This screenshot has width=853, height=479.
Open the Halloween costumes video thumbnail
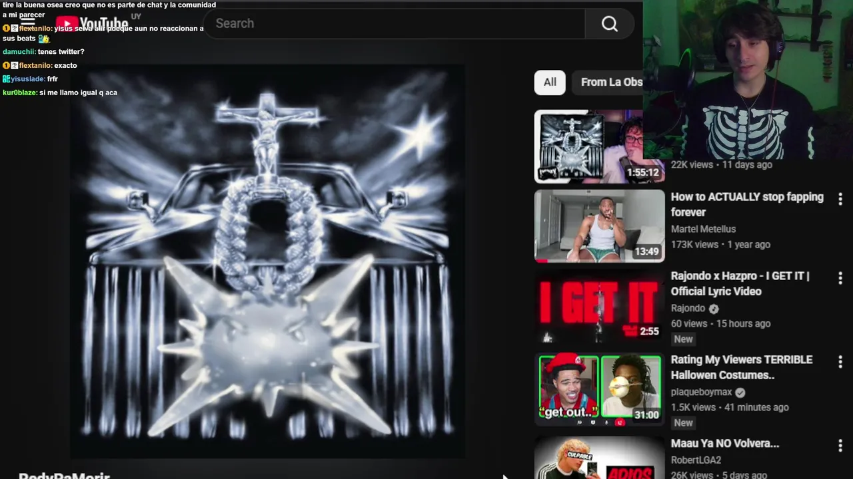pos(599,389)
